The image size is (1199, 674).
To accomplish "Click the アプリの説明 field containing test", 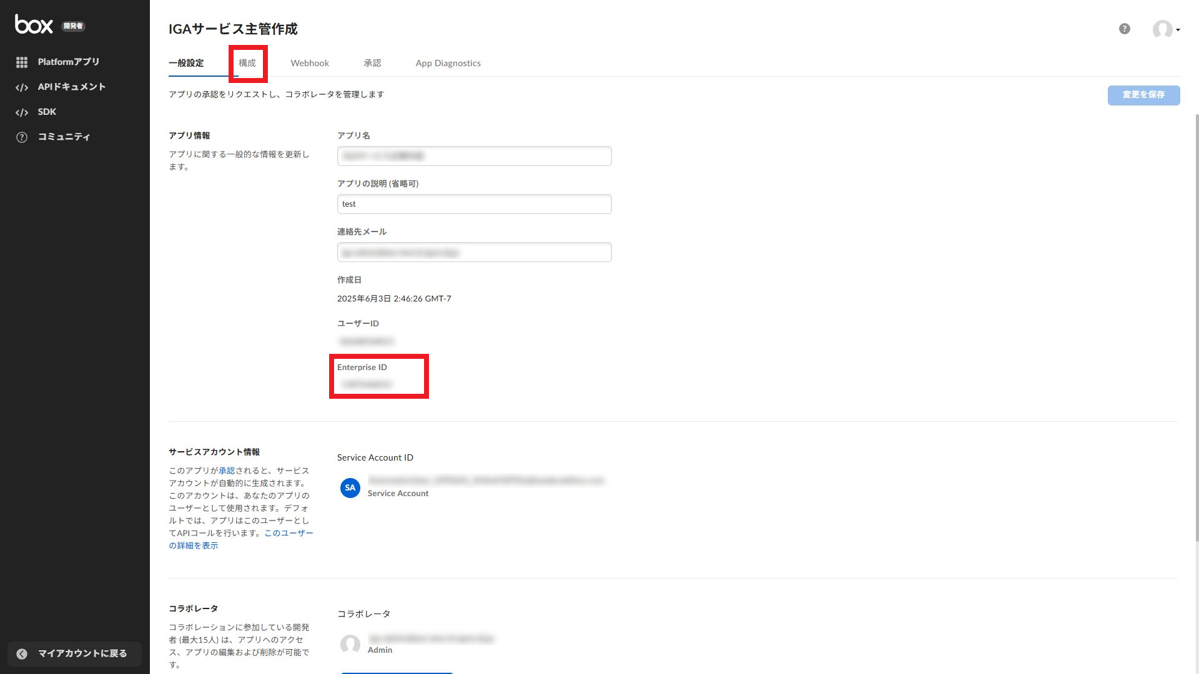I will (474, 204).
